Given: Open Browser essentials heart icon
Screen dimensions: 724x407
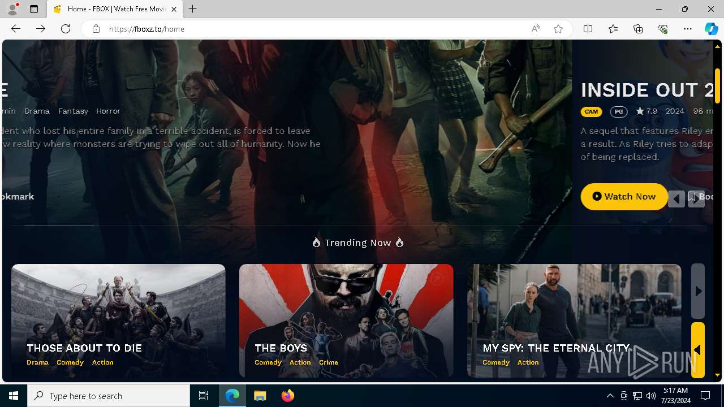Looking at the screenshot, I should click(663, 29).
